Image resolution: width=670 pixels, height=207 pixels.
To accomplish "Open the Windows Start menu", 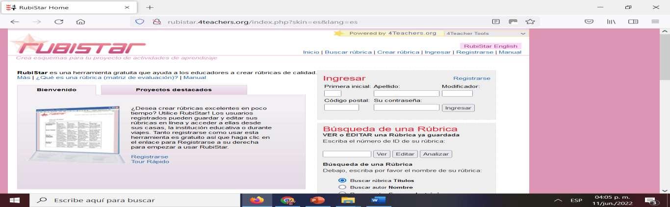I will pyautogui.click(x=14, y=200).
